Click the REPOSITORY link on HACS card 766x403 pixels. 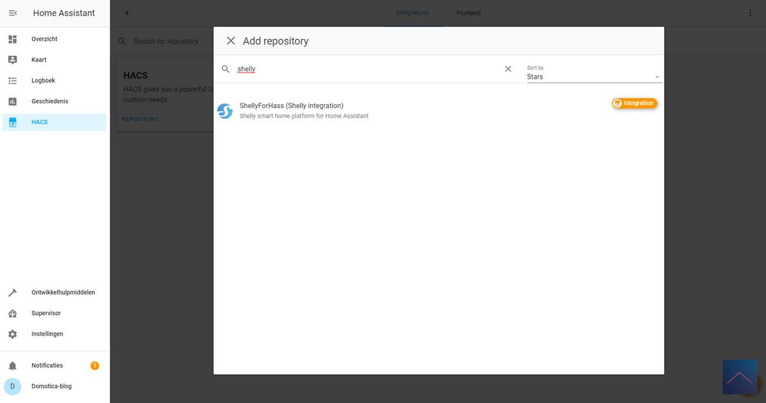click(140, 119)
